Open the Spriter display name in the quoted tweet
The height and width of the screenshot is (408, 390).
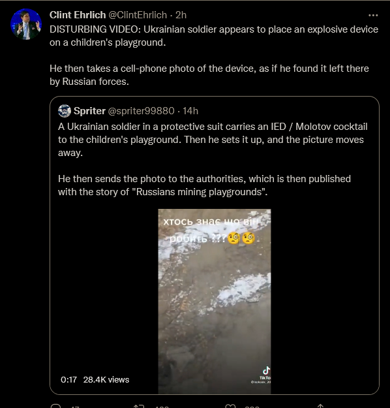[89, 111]
